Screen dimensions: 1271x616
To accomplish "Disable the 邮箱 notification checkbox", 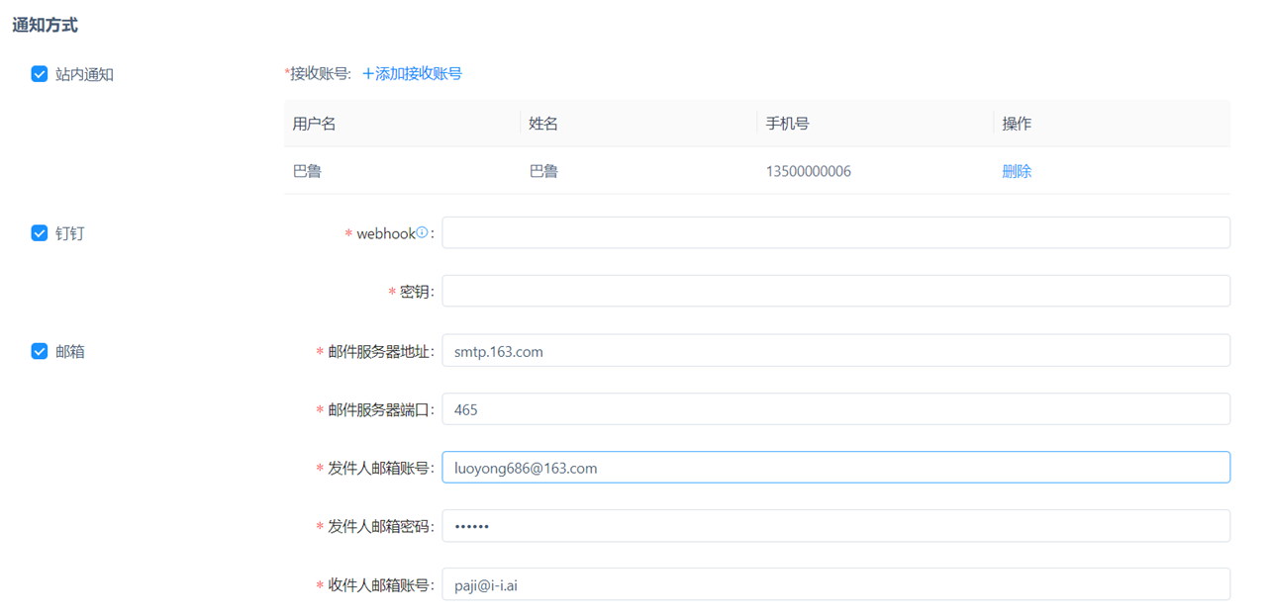I will [40, 351].
